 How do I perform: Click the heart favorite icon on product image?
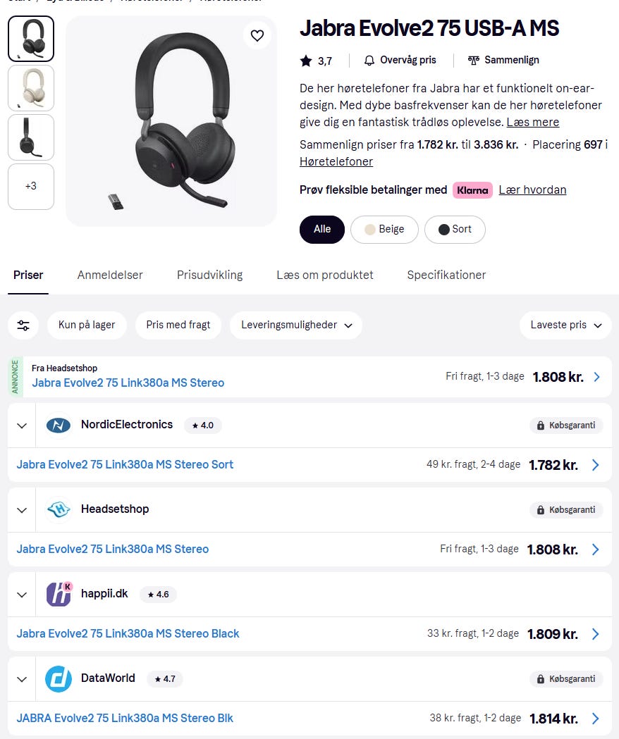point(257,35)
